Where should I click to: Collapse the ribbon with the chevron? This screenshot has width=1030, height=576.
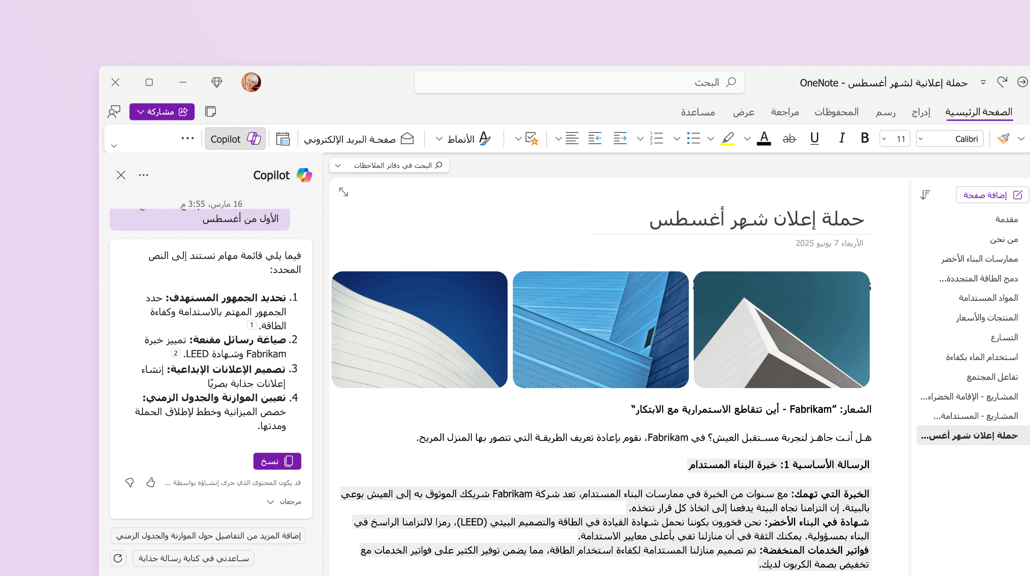coord(114,146)
